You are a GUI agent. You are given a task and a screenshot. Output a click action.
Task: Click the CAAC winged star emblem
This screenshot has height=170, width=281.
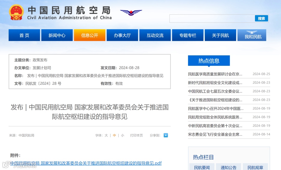[131, 12]
